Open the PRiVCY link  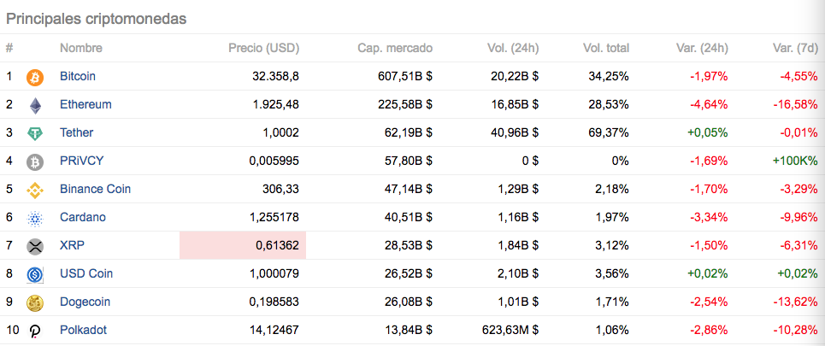pos(81,161)
